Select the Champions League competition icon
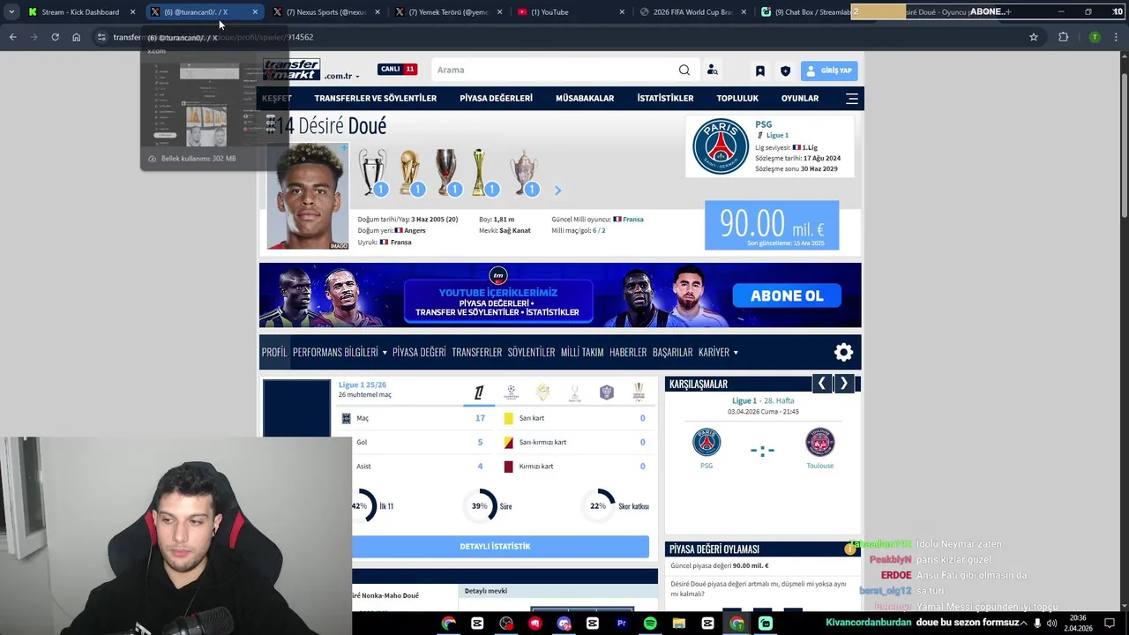Image resolution: width=1129 pixels, height=635 pixels. click(511, 393)
